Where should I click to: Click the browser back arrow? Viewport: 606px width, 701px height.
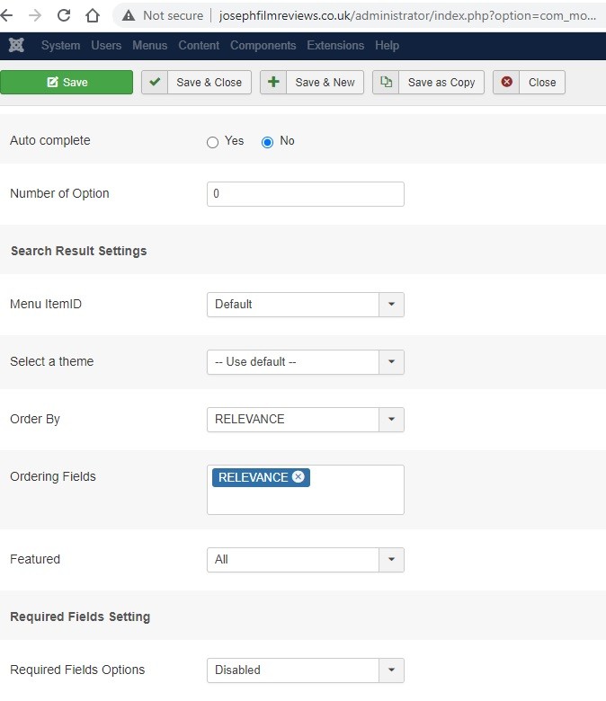[13, 15]
